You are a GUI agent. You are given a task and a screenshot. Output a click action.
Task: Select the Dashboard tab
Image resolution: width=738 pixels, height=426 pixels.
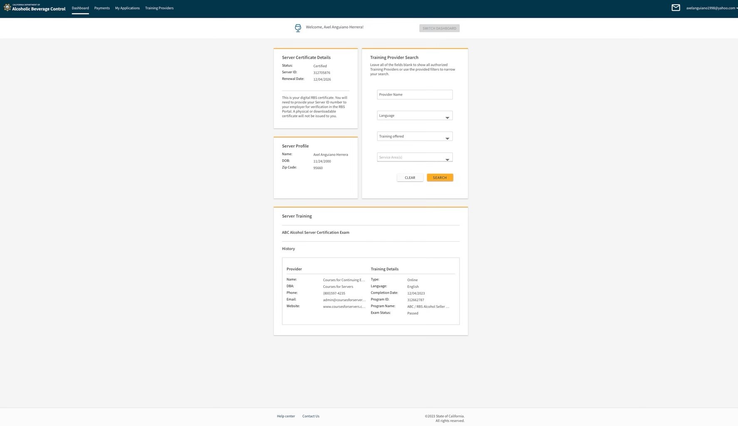(x=80, y=8)
